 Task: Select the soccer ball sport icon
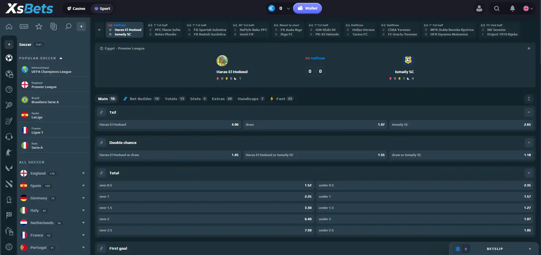tap(9, 58)
